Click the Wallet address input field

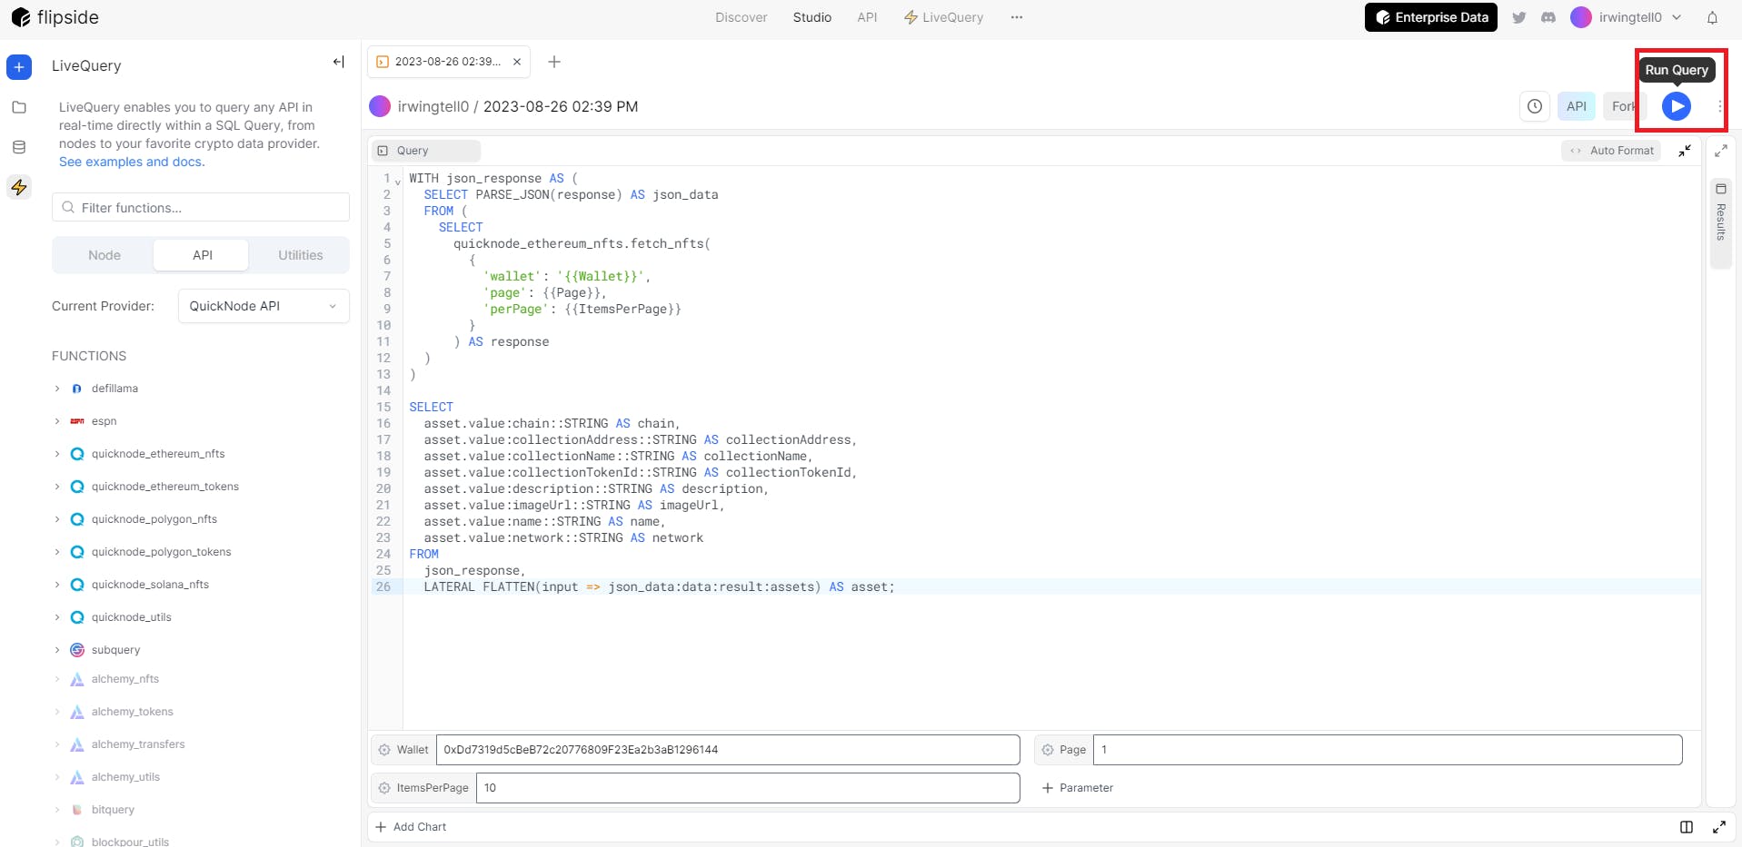click(x=728, y=750)
